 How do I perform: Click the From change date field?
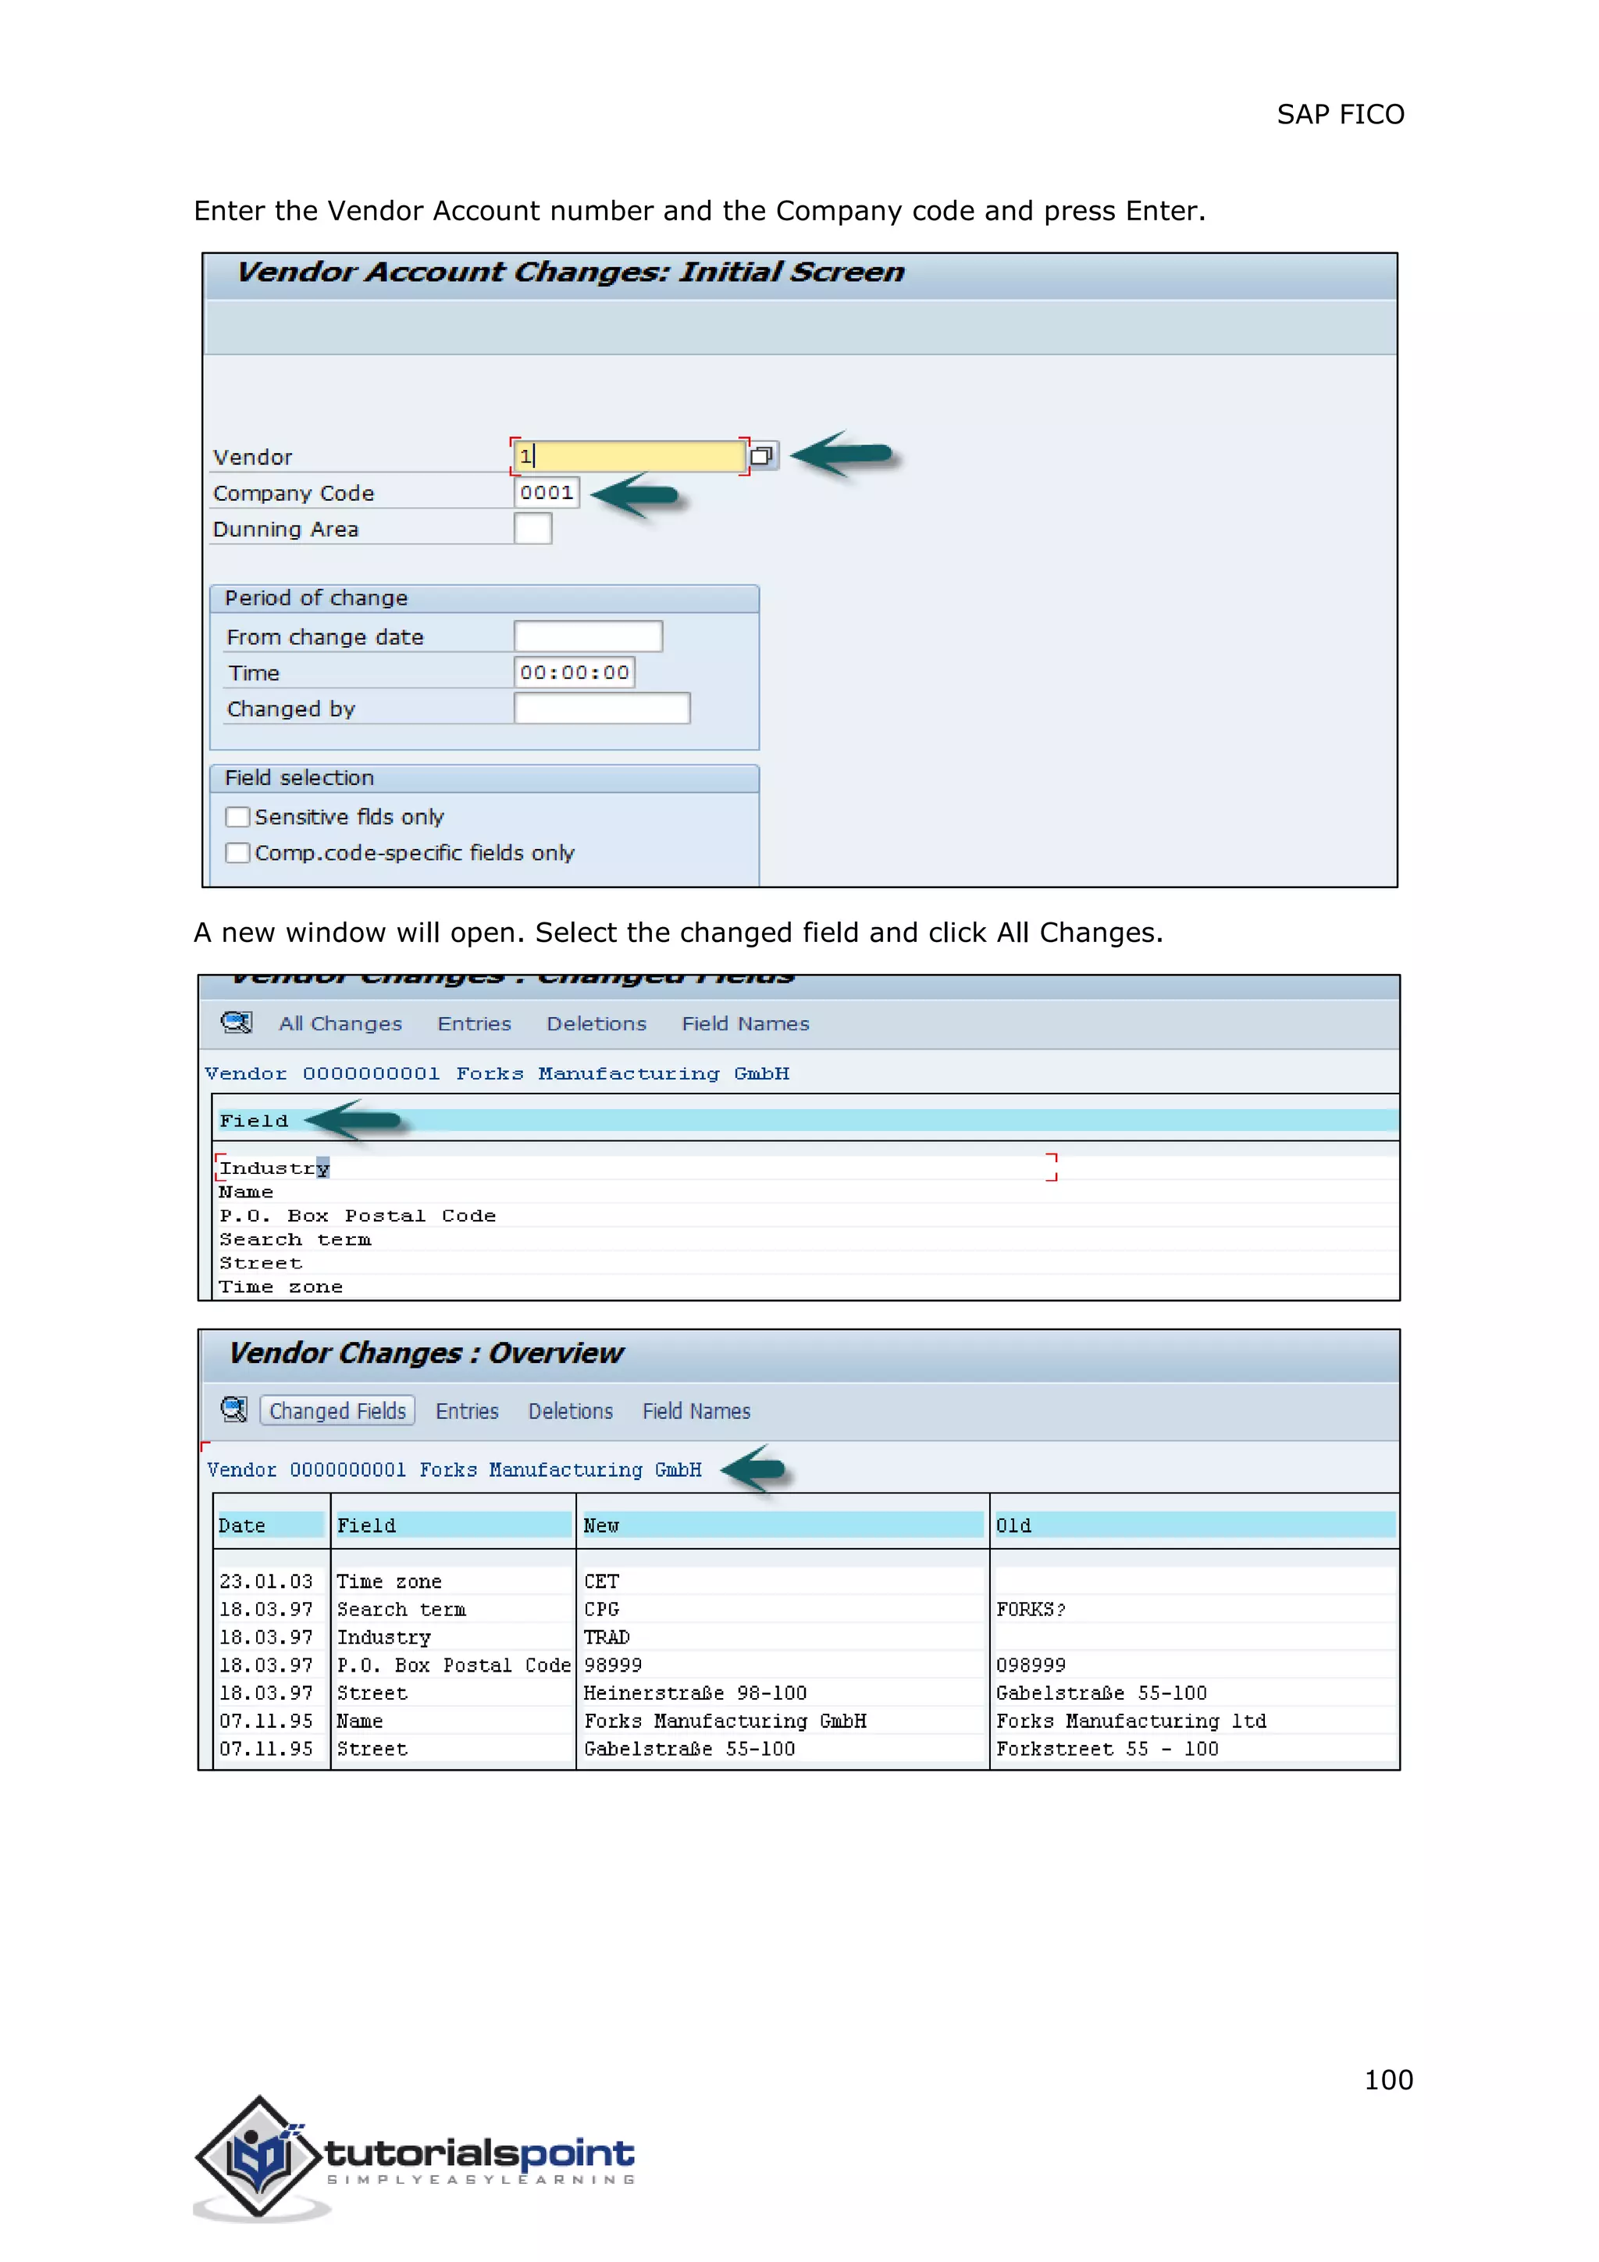pos(588,637)
